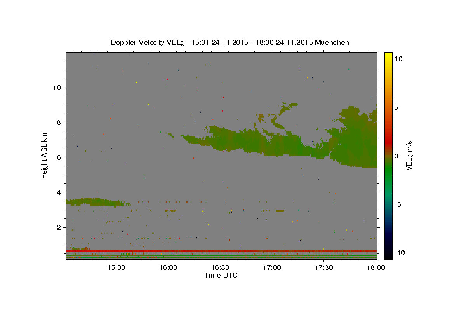The height and width of the screenshot is (311, 466).
Task: Click the colorbar tick label 0
Action: 396,156
